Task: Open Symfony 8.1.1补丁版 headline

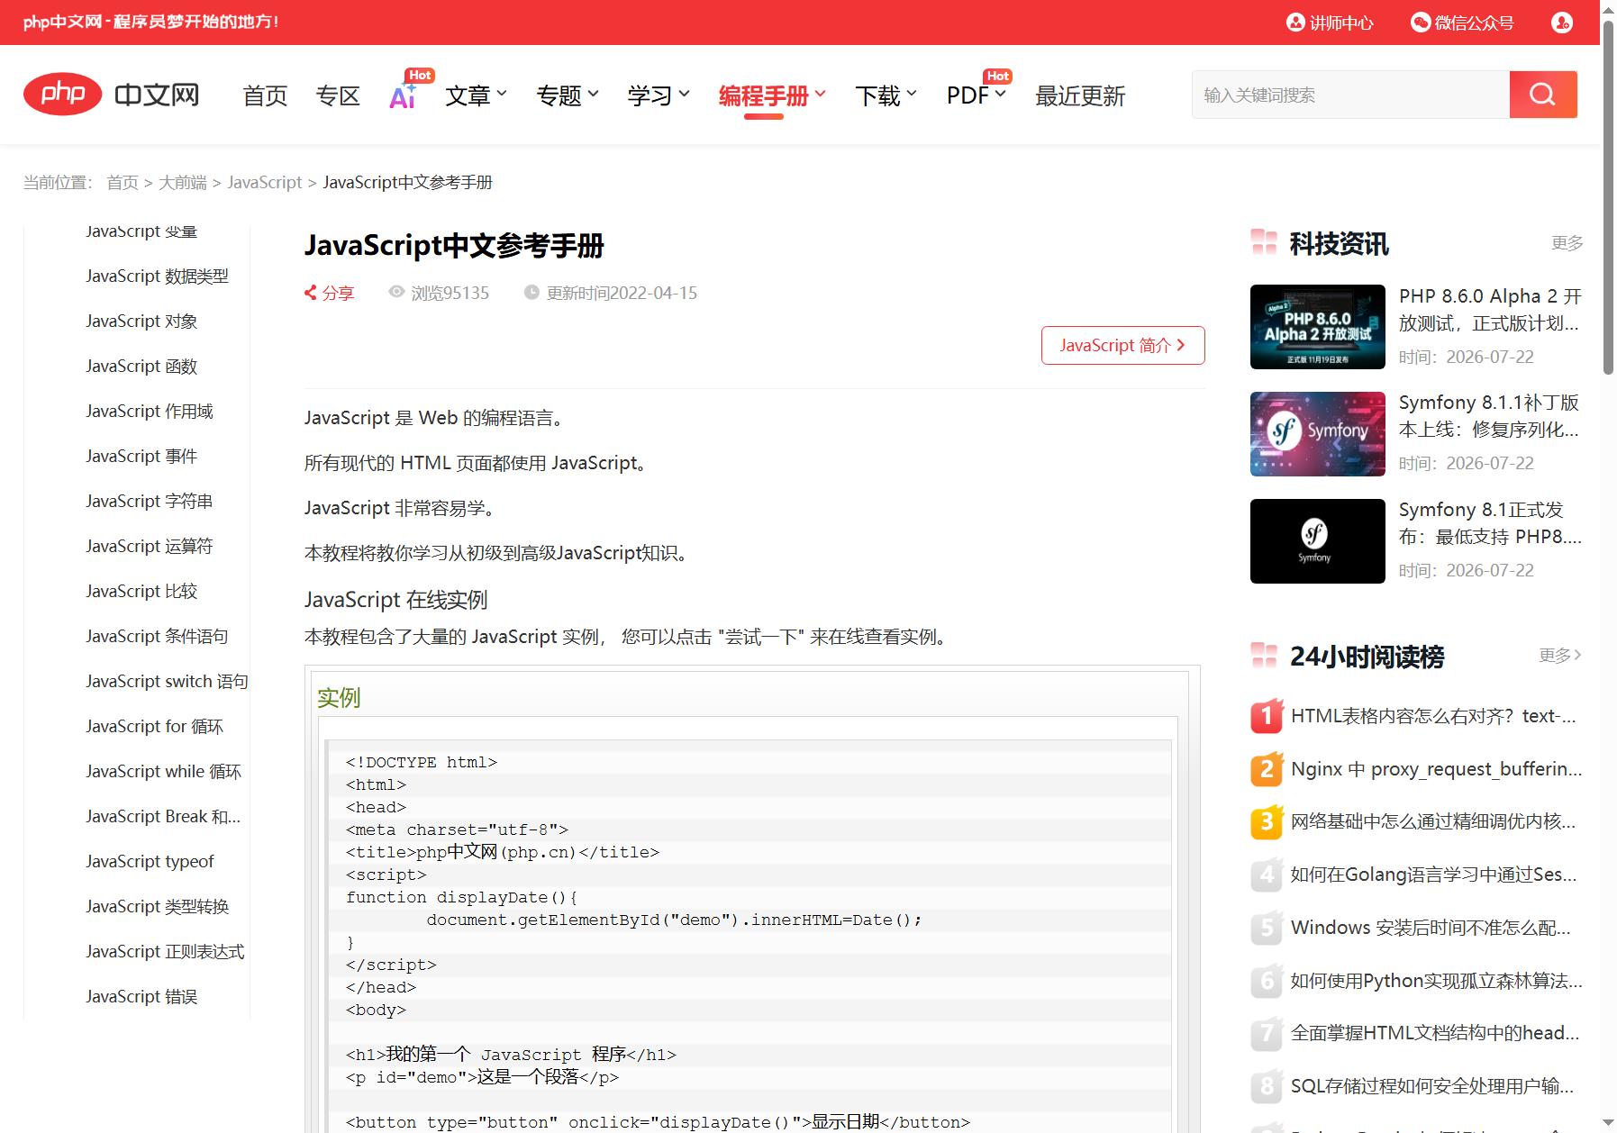Action: [1489, 416]
